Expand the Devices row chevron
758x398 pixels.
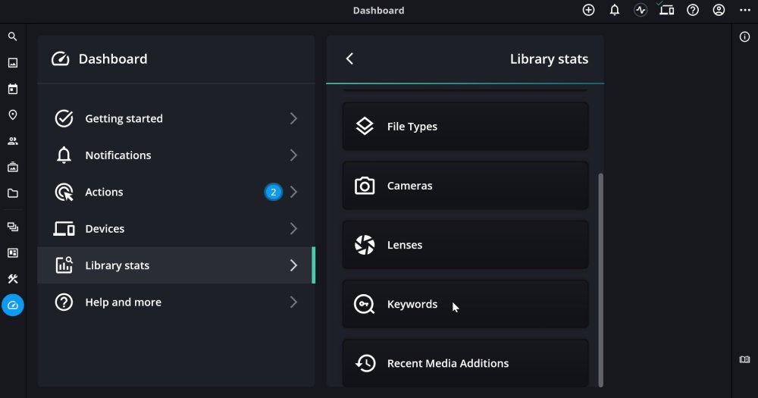point(293,228)
